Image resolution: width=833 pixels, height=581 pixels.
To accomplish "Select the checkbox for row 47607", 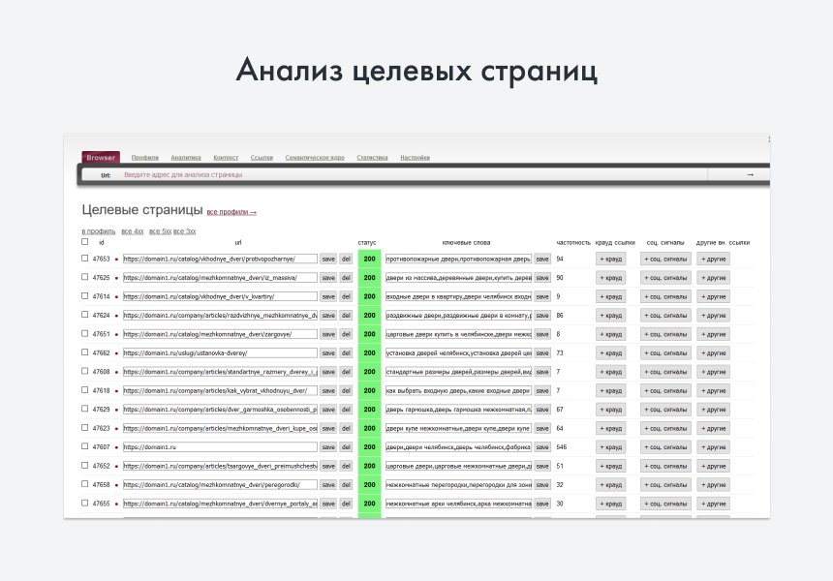I will [x=84, y=446].
